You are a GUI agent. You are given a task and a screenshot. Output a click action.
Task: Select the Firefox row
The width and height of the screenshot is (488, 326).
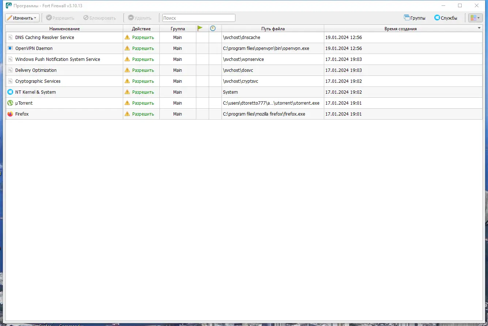pos(244,114)
